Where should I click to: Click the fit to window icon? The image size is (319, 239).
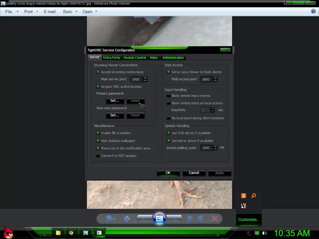pyautogui.click(x=127, y=218)
